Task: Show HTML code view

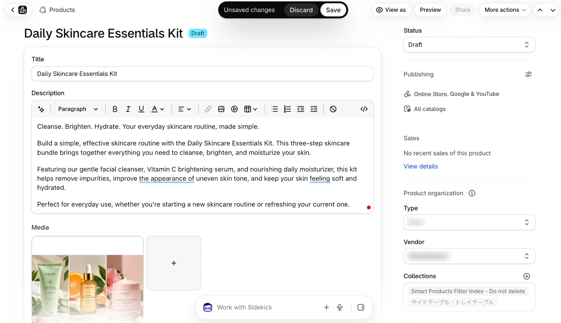Action: tap(364, 109)
